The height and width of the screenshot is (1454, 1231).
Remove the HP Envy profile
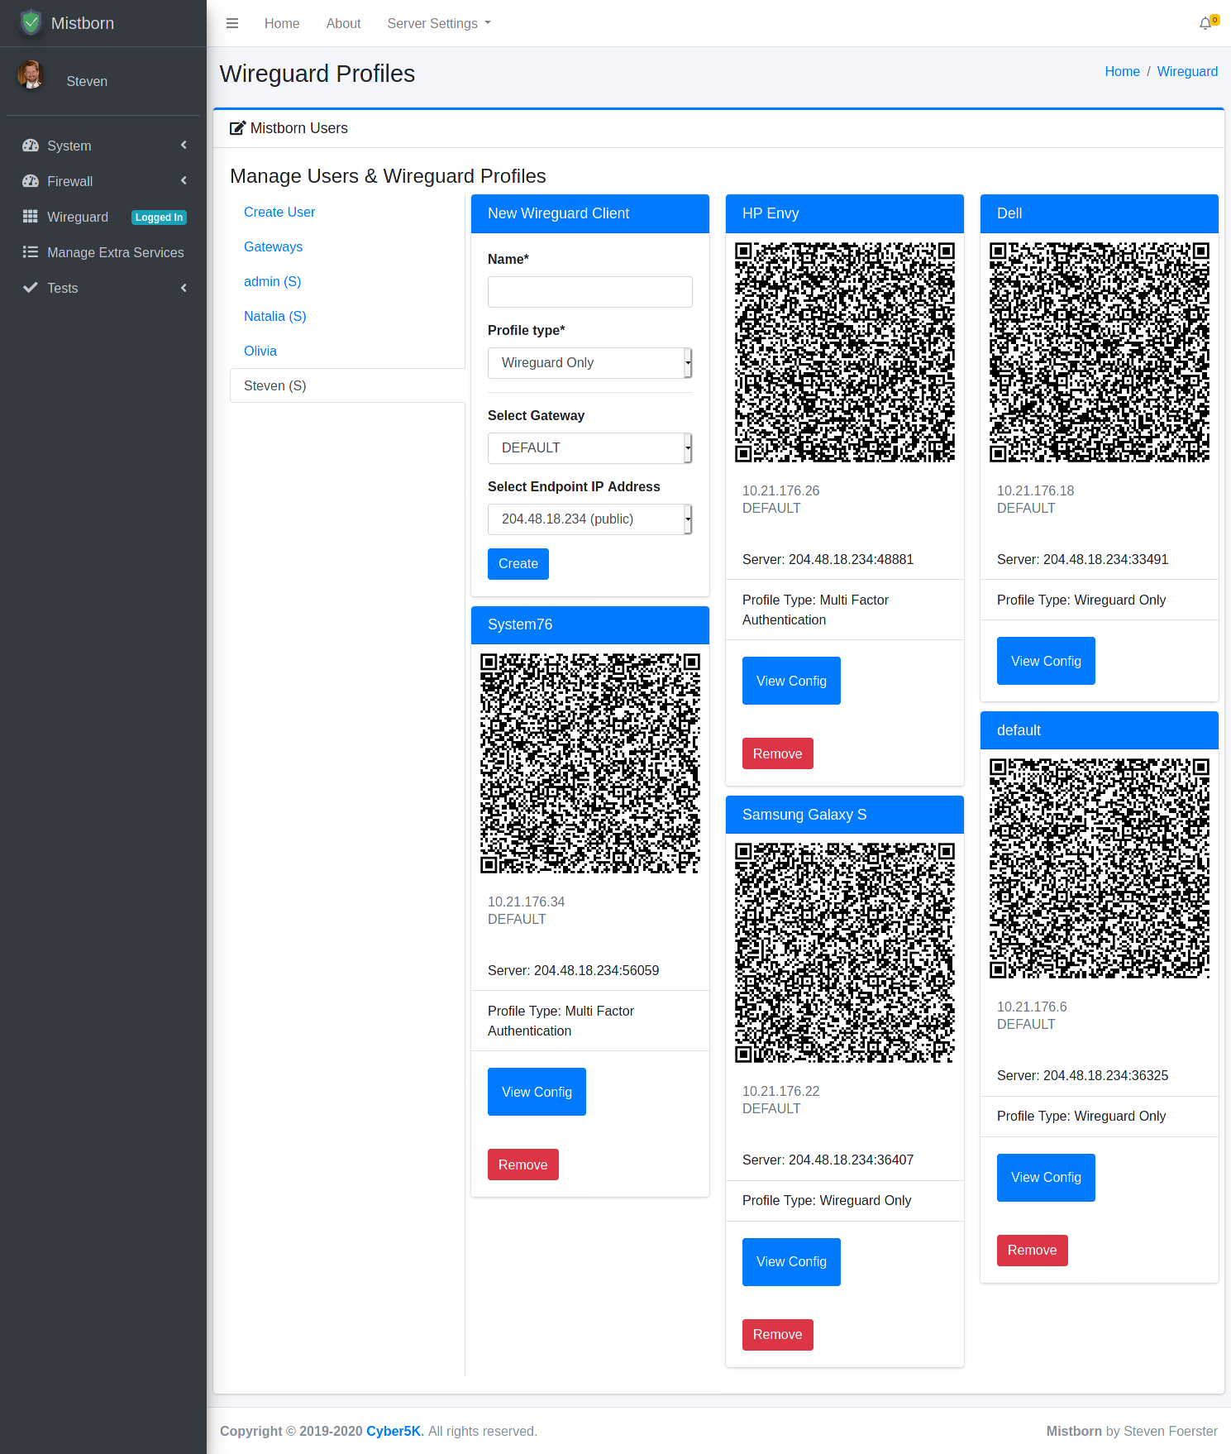point(778,753)
